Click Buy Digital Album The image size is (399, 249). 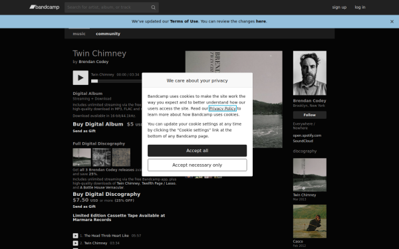pyautogui.click(x=98, y=124)
